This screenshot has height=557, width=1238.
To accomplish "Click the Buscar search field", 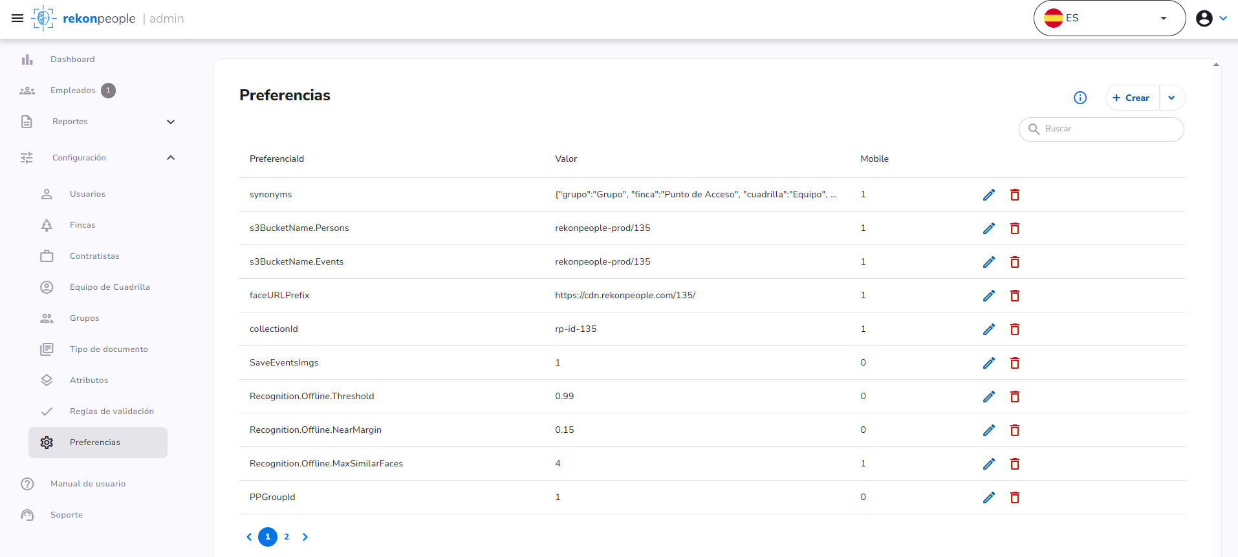I will click(x=1102, y=129).
